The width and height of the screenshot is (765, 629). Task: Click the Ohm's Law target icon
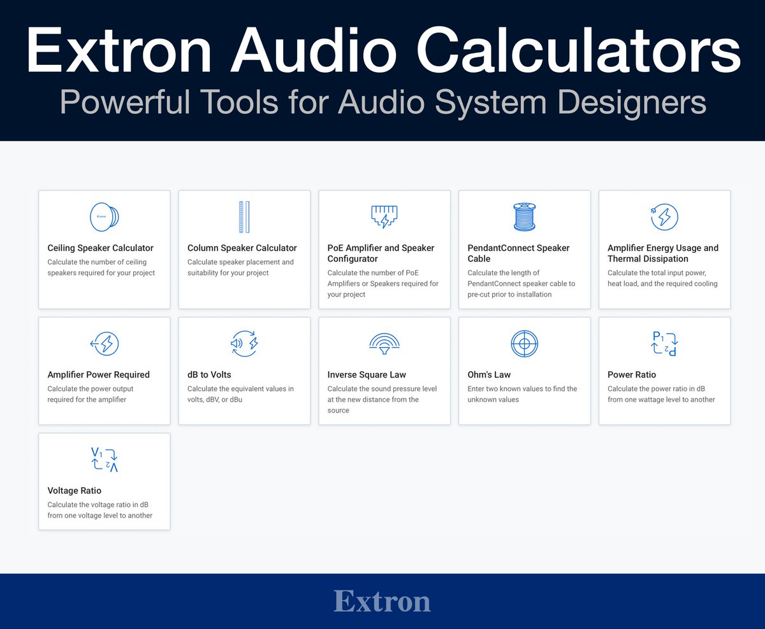(x=525, y=344)
